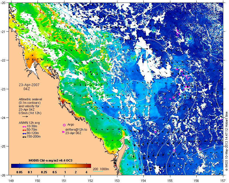
Task: Click longitude axis label 157
Action: pos(223,181)
